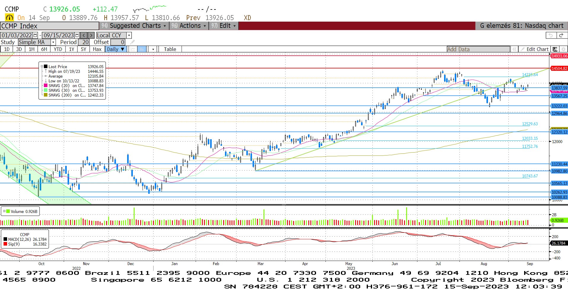Open the Simple MA study dropdown
Viewport: 568px width, 303px height.
coord(53,42)
